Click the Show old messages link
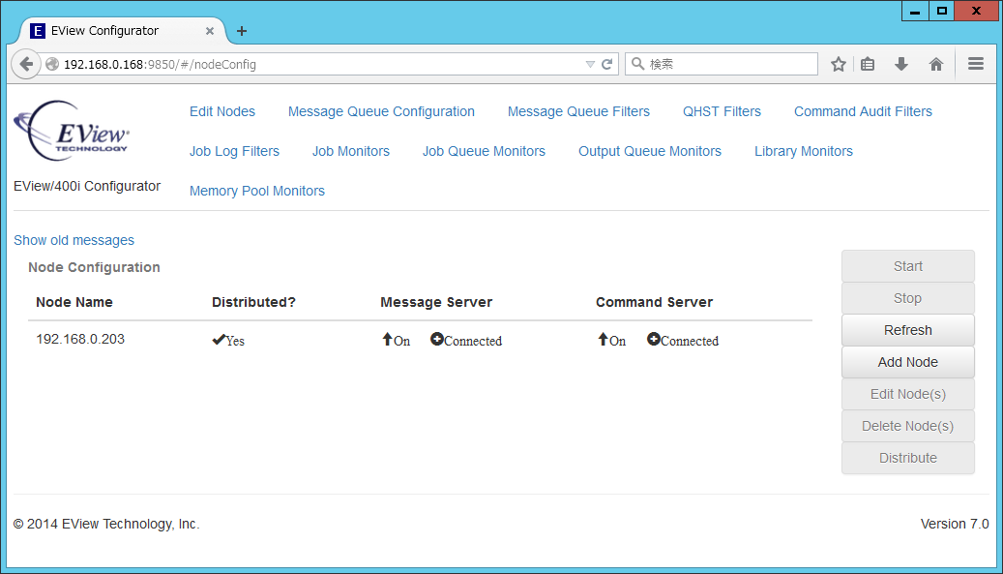Screen dimensions: 1003x574 [x=74, y=240]
